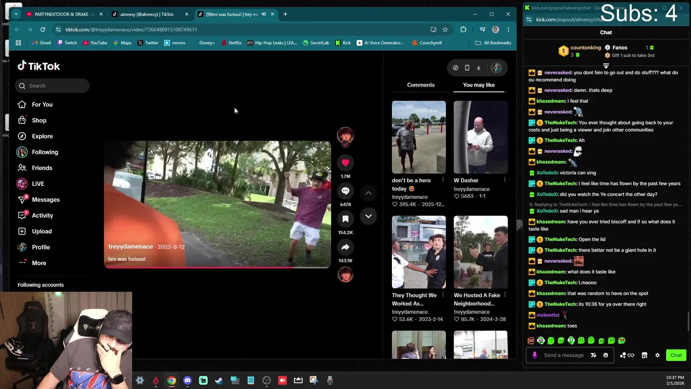The height and width of the screenshot is (389, 691).
Task: Open Steam from the taskbar
Action: pos(219,380)
